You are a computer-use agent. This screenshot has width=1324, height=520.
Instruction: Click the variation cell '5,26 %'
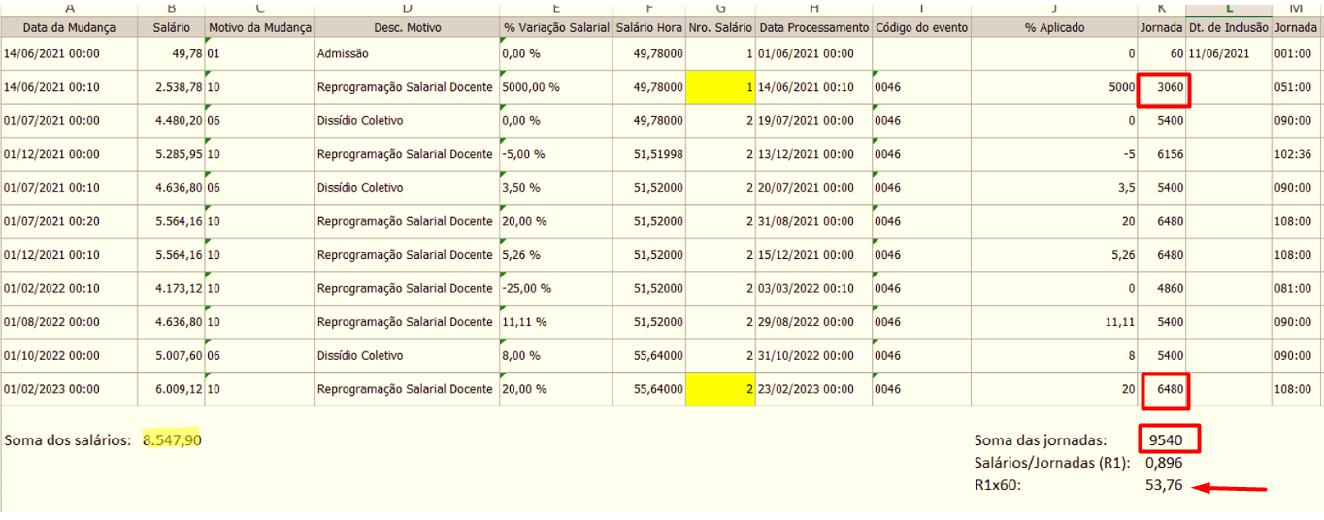557,255
